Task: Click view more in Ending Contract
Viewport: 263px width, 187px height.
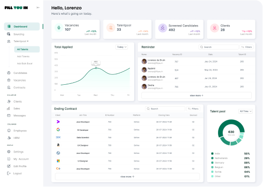Action: 127,177
